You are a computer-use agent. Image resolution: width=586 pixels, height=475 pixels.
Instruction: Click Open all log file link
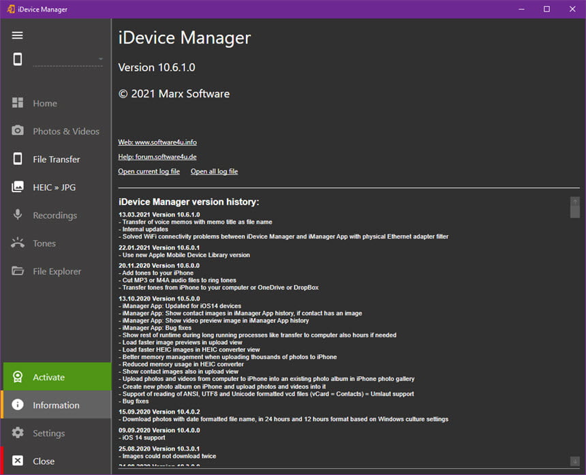click(x=214, y=172)
